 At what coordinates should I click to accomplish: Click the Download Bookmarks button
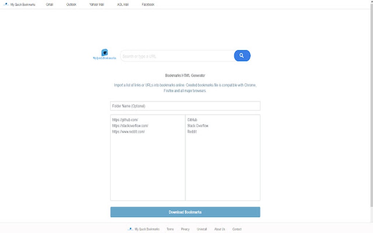[185, 212]
